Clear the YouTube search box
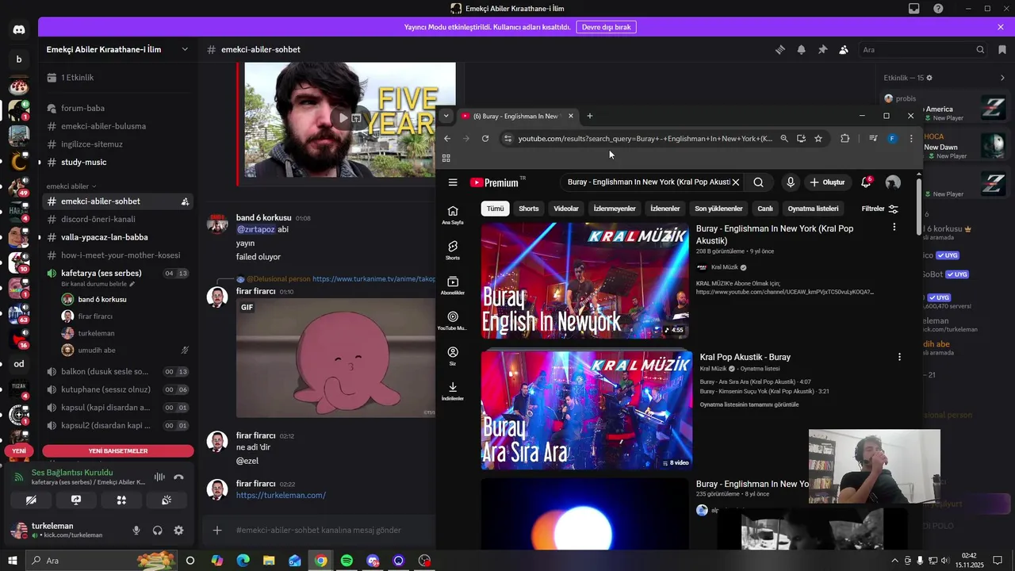 (x=736, y=182)
